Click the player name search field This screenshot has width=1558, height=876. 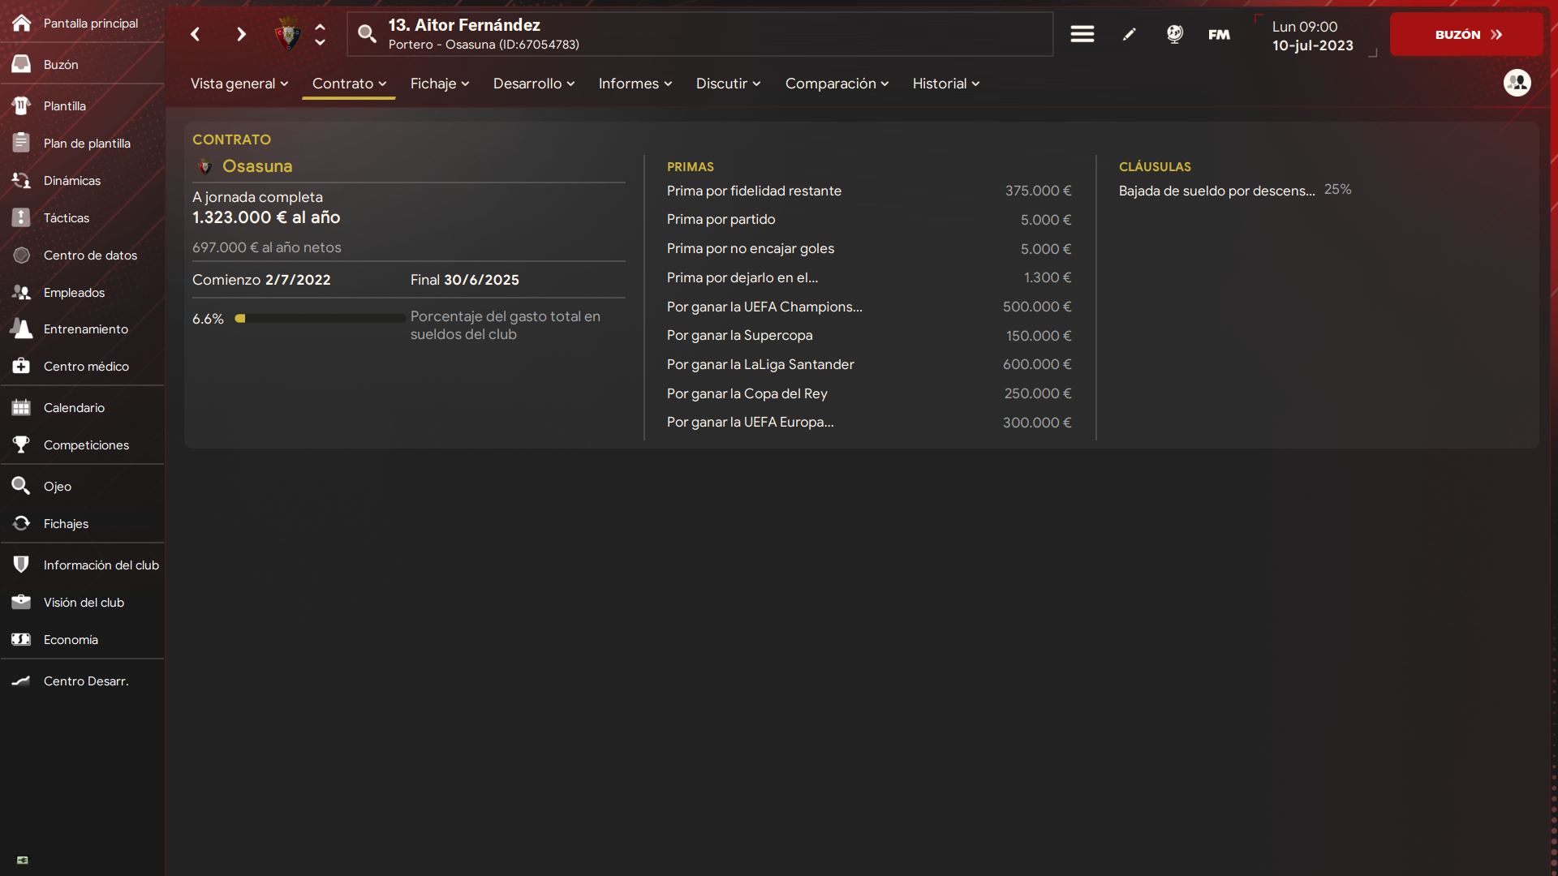click(699, 34)
